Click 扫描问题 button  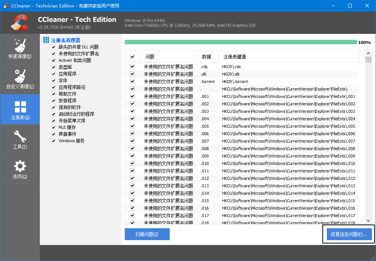147,234
